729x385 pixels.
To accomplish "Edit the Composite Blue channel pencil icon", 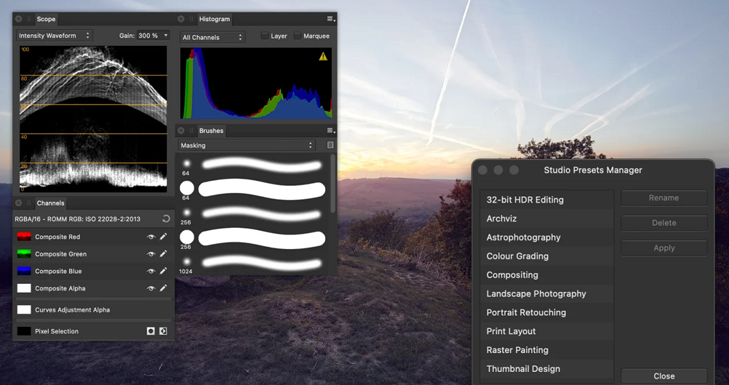I will click(163, 271).
